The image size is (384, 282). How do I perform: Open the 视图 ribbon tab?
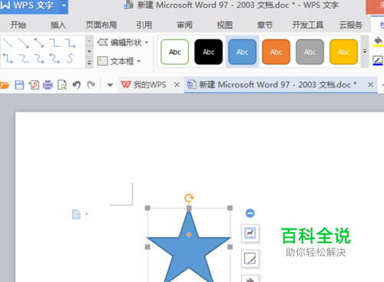click(224, 25)
